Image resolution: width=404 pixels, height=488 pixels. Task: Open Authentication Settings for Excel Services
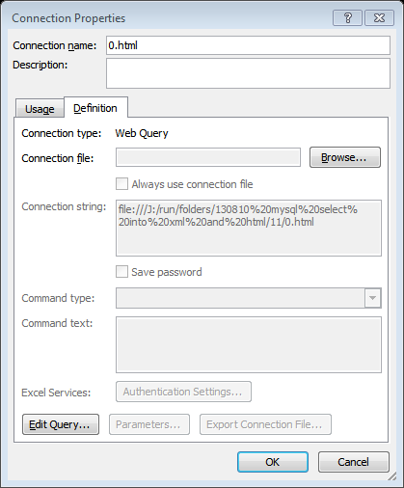click(x=183, y=392)
